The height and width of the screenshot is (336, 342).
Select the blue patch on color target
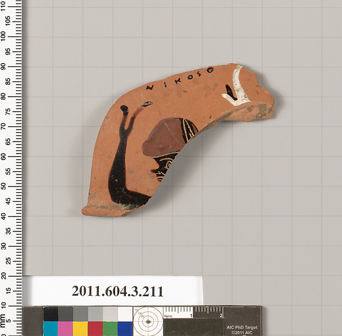point(125,329)
